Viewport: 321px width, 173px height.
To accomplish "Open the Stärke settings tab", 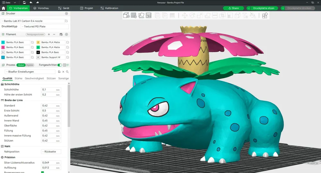I will [18, 78].
